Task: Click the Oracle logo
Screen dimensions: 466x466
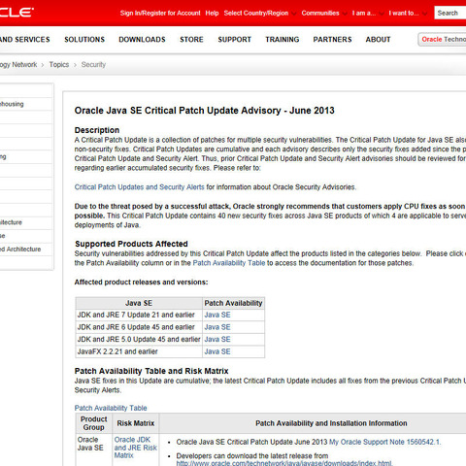Action: 17,13
